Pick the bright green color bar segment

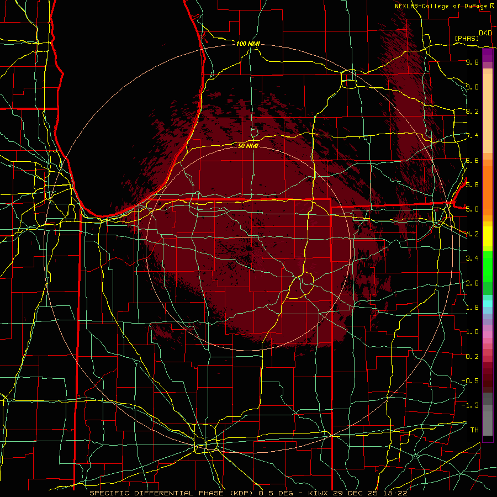pyautogui.click(x=488, y=266)
